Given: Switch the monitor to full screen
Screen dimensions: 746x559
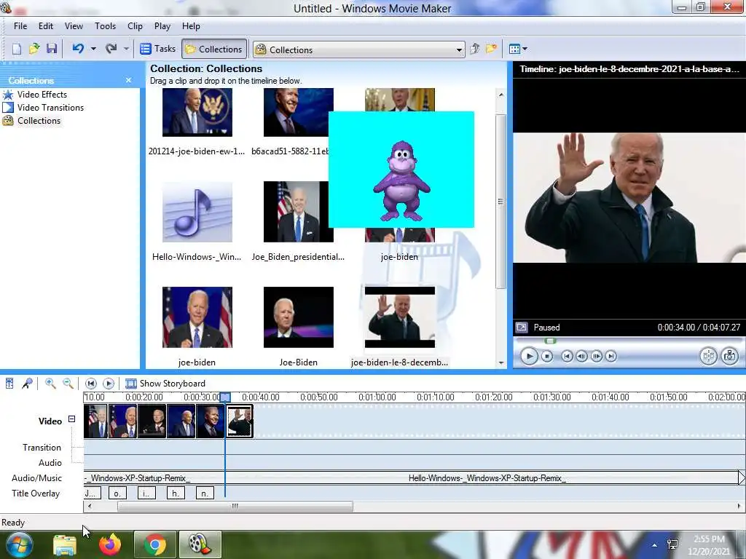Looking at the screenshot, I should pyautogui.click(x=522, y=328).
